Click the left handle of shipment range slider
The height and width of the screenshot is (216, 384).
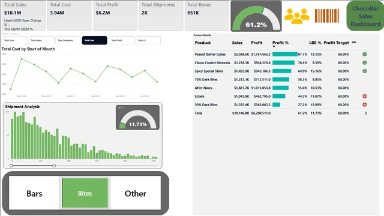coord(11,166)
